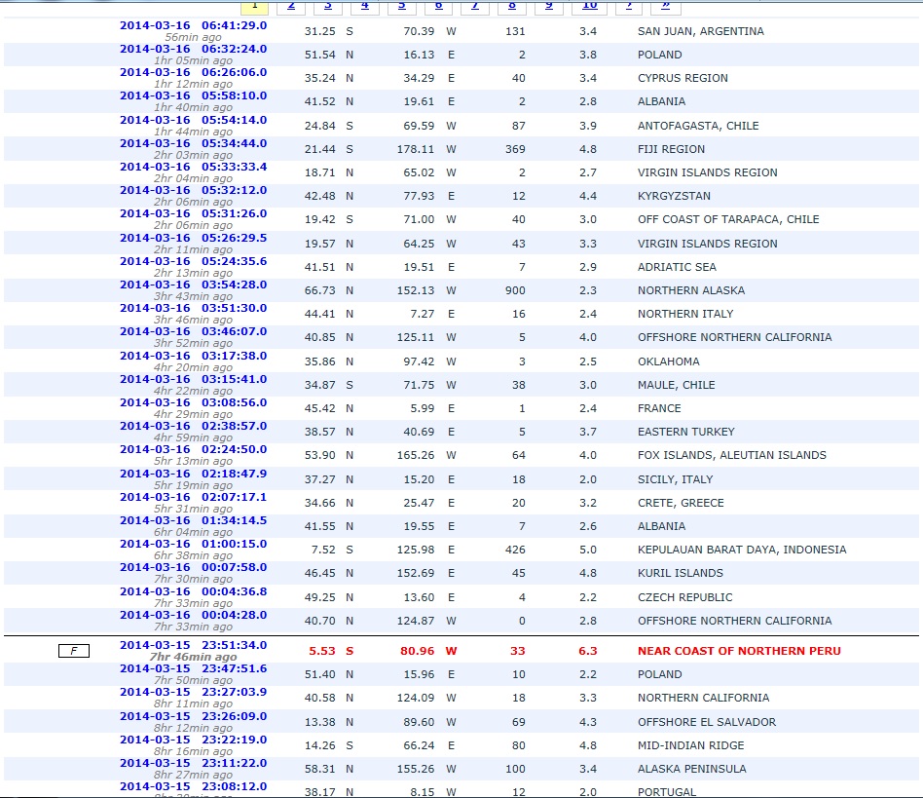Select the red 'NEAR COAST OF NORTHERN PERU' text

pos(739,651)
